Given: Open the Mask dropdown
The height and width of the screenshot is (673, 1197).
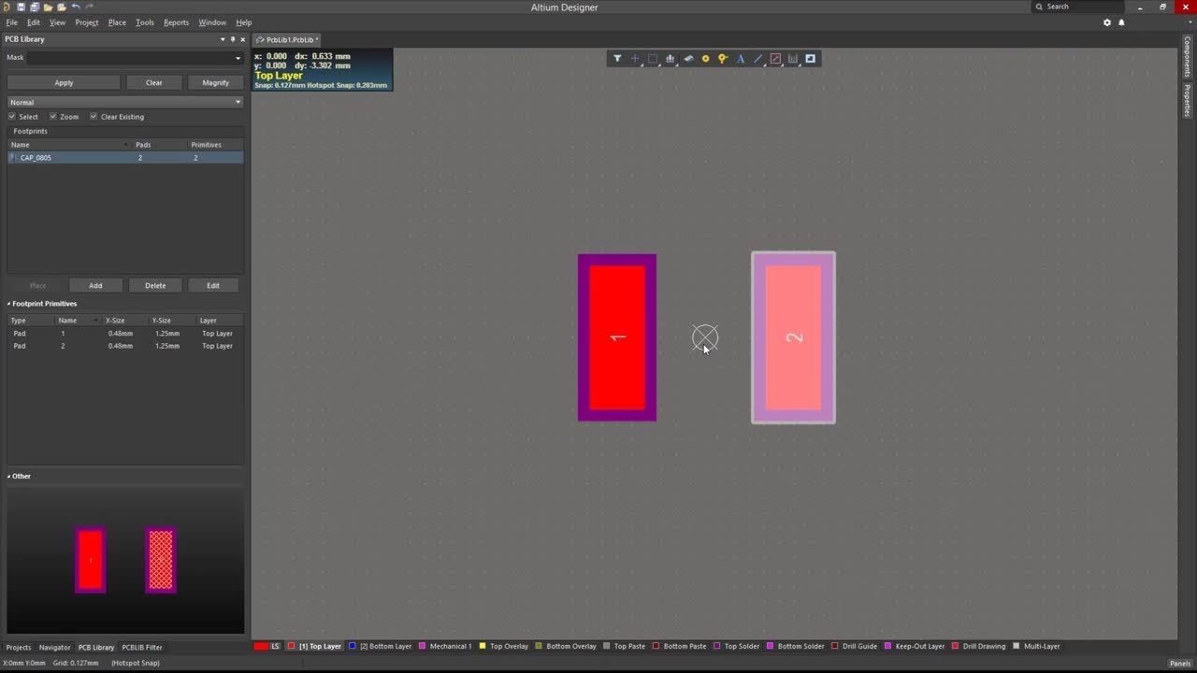Looking at the screenshot, I should (x=238, y=58).
